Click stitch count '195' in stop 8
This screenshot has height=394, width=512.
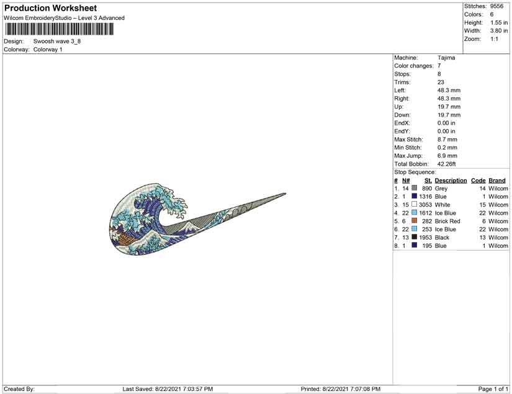tap(427, 246)
